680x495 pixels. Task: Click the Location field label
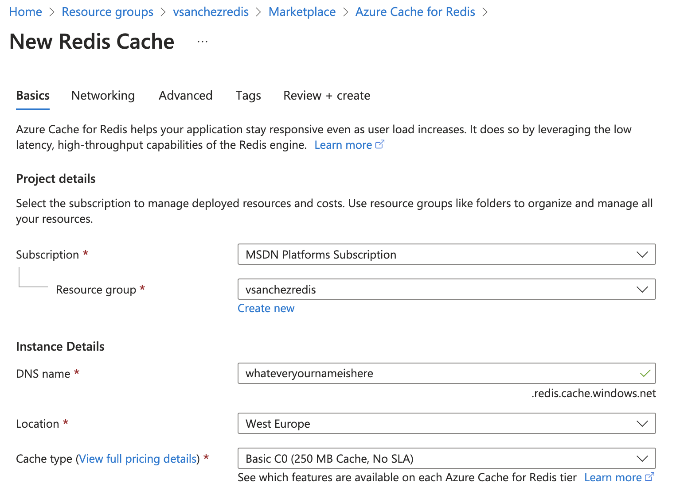pos(38,424)
